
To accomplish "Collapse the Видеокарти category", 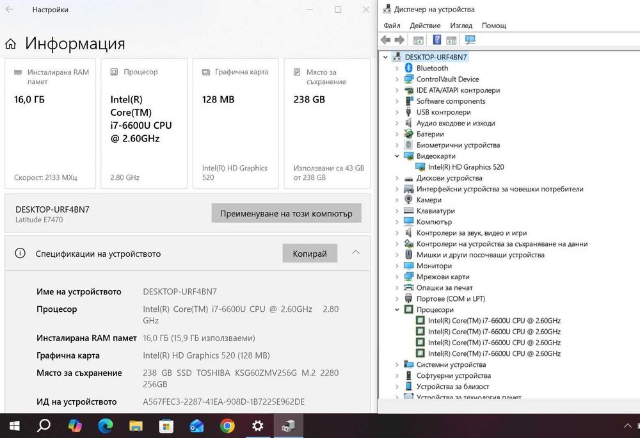I will pyautogui.click(x=397, y=156).
